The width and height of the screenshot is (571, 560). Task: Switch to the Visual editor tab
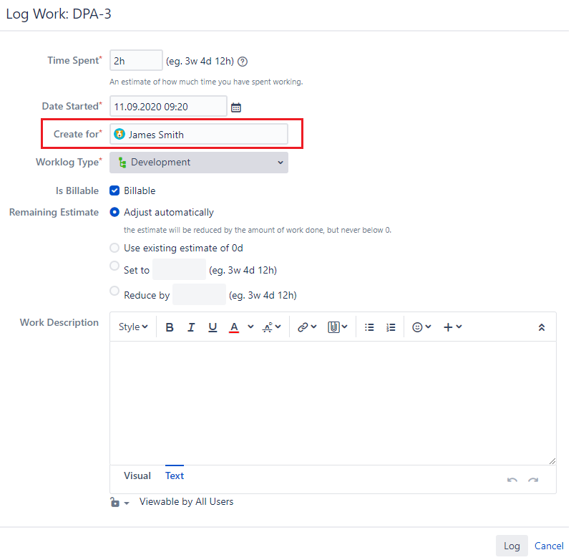click(137, 475)
